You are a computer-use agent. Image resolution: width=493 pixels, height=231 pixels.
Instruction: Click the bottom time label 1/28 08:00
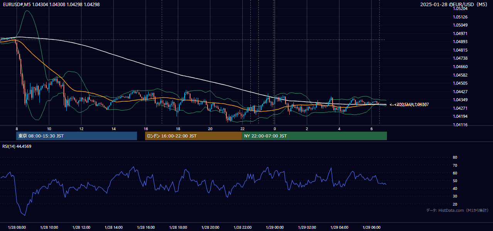tap(17, 228)
